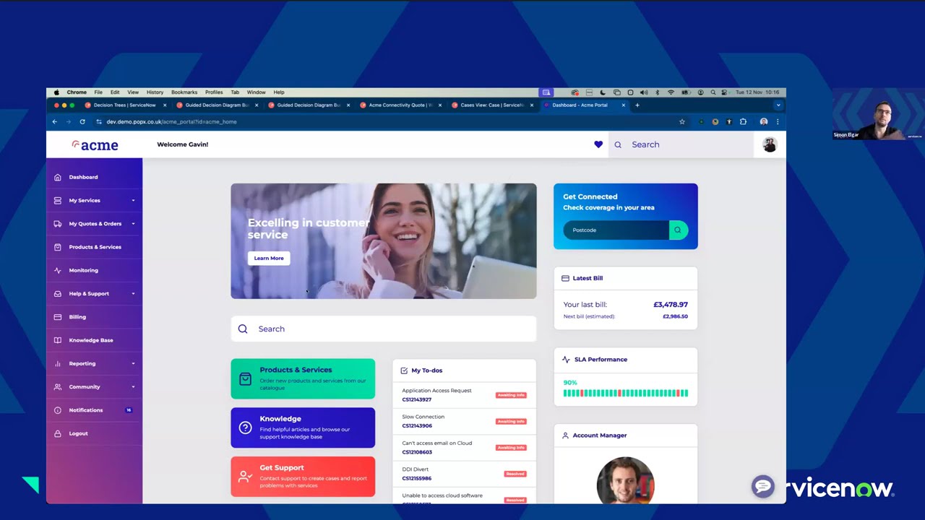
Task: Open the Get Support red card
Action: click(x=303, y=477)
